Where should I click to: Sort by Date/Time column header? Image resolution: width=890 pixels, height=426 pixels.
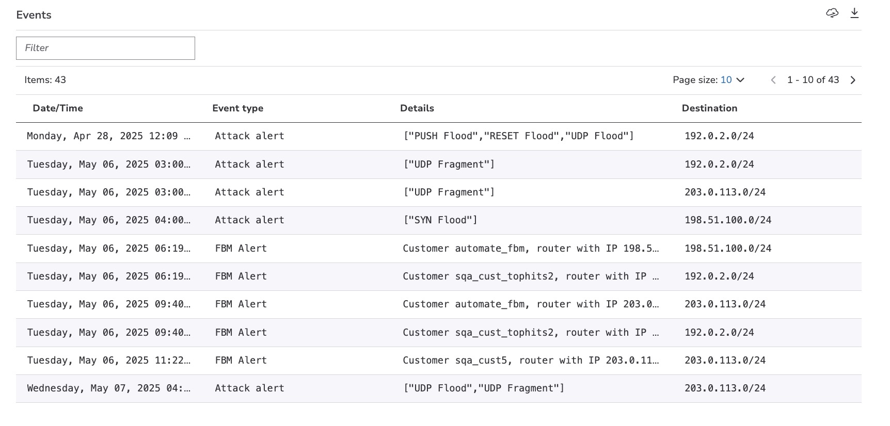tap(58, 108)
